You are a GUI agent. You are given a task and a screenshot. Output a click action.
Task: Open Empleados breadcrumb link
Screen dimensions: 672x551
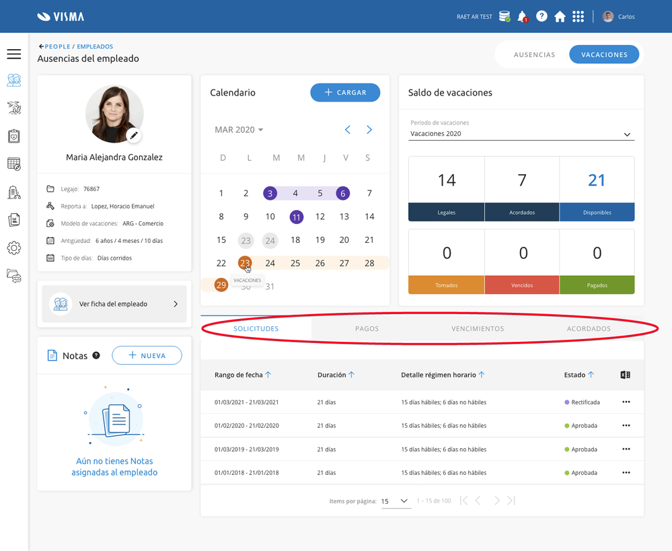click(95, 46)
